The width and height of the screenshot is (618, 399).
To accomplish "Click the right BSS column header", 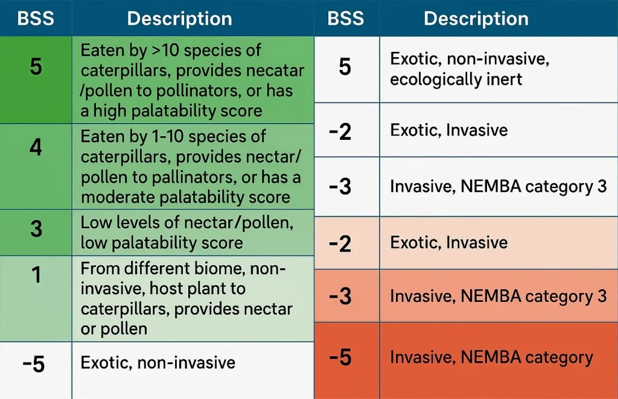I will click(347, 18).
